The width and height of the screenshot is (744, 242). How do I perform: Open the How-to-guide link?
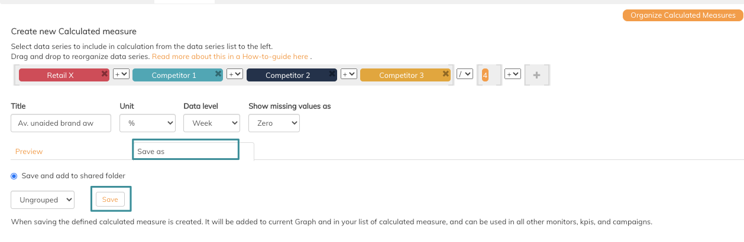click(231, 57)
